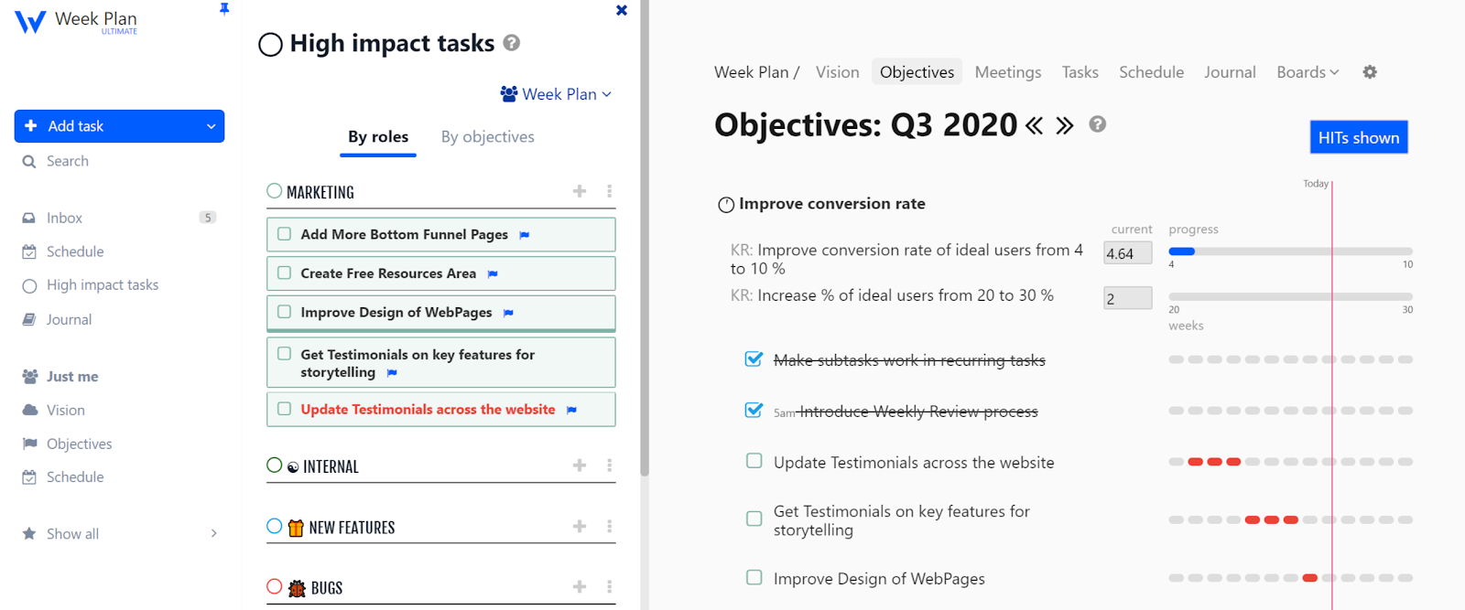Image resolution: width=1465 pixels, height=610 pixels.
Task: Open Add task dropdown arrow
Action: [x=211, y=126]
